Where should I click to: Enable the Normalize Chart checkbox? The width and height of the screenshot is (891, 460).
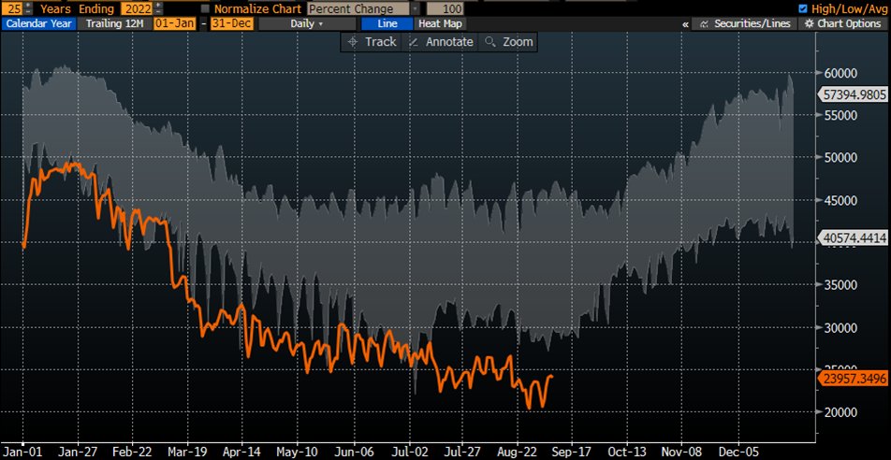tap(205, 8)
